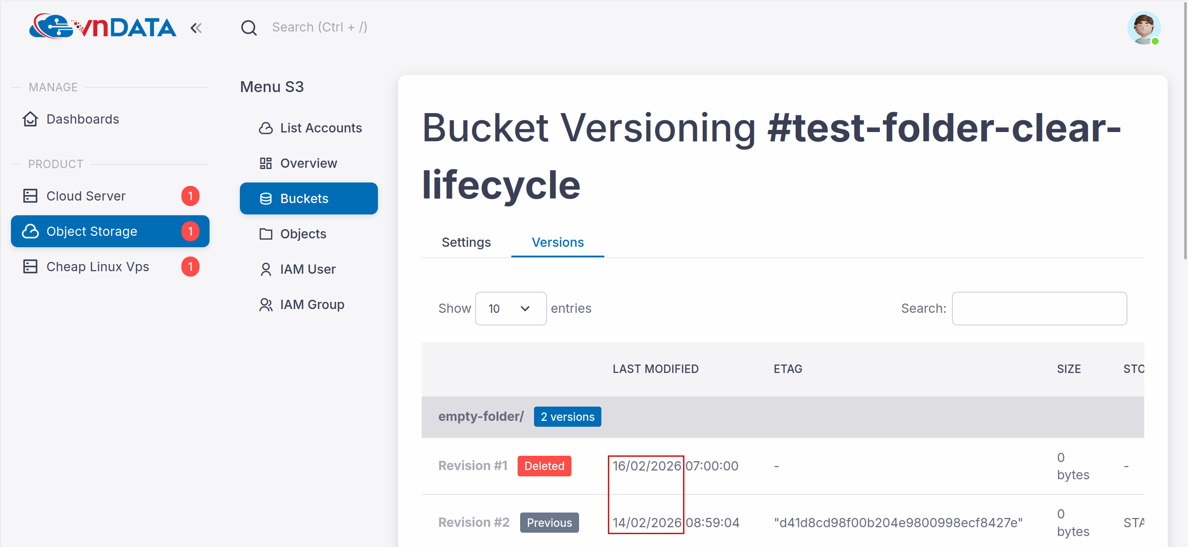The height and width of the screenshot is (547, 1188).
Task: Click the Dashboards home icon
Action: [30, 119]
